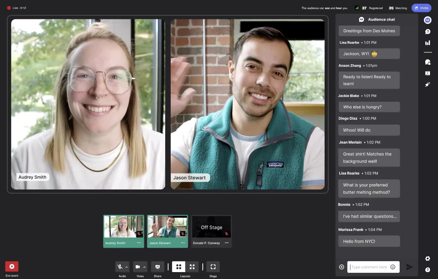Click the Jason Stewart name label on stage
The image size is (438, 279).
pyautogui.click(x=190, y=178)
